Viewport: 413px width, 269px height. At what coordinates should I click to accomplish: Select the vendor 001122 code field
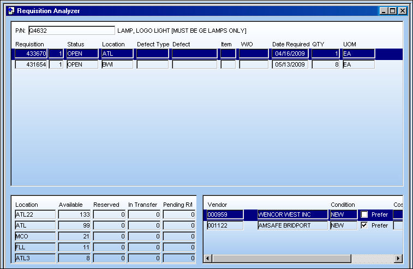(x=225, y=225)
